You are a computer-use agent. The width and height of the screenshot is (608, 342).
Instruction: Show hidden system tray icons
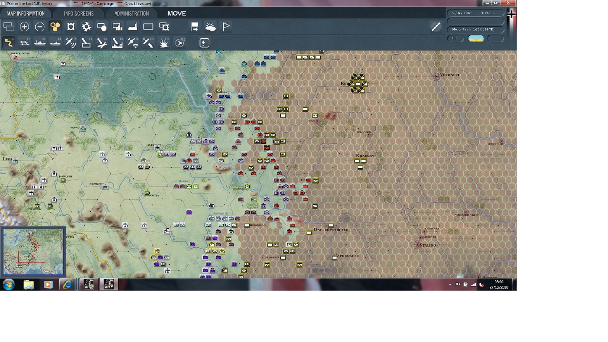pos(450,285)
